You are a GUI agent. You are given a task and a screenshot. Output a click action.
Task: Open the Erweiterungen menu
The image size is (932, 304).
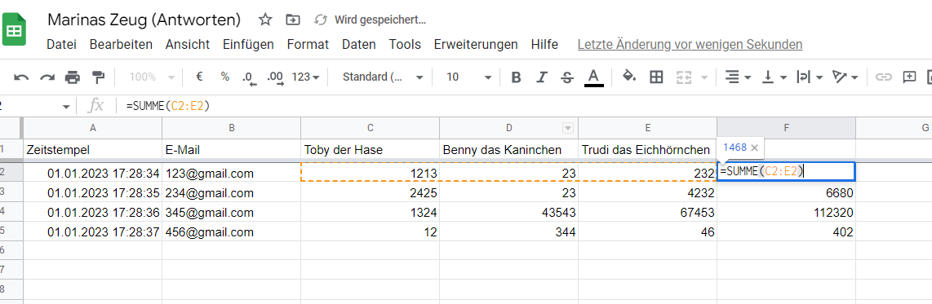click(x=476, y=45)
